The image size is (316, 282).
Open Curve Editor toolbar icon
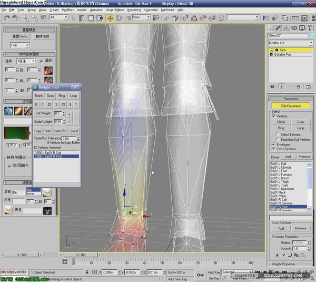point(295,18)
